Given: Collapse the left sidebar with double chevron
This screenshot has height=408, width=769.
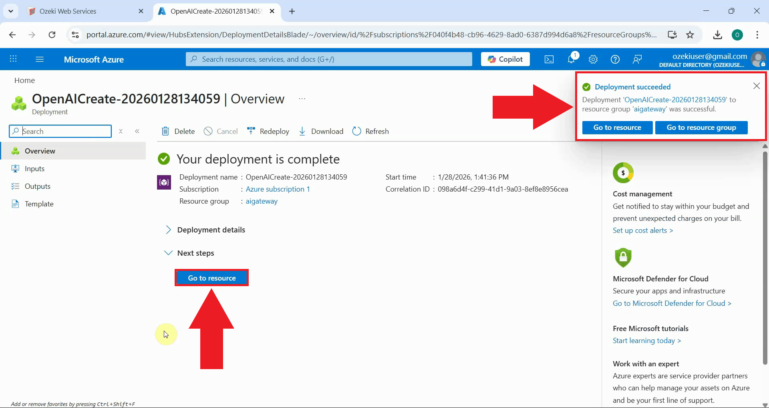Looking at the screenshot, I should [137, 131].
